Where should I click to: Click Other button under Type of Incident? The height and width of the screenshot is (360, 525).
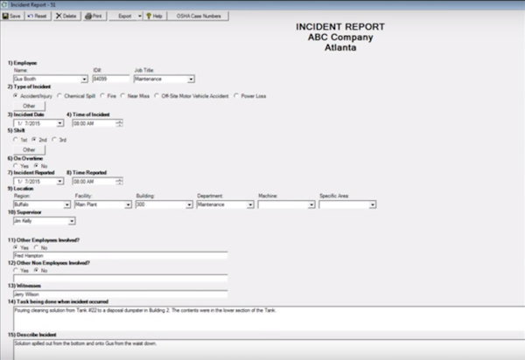[29, 106]
